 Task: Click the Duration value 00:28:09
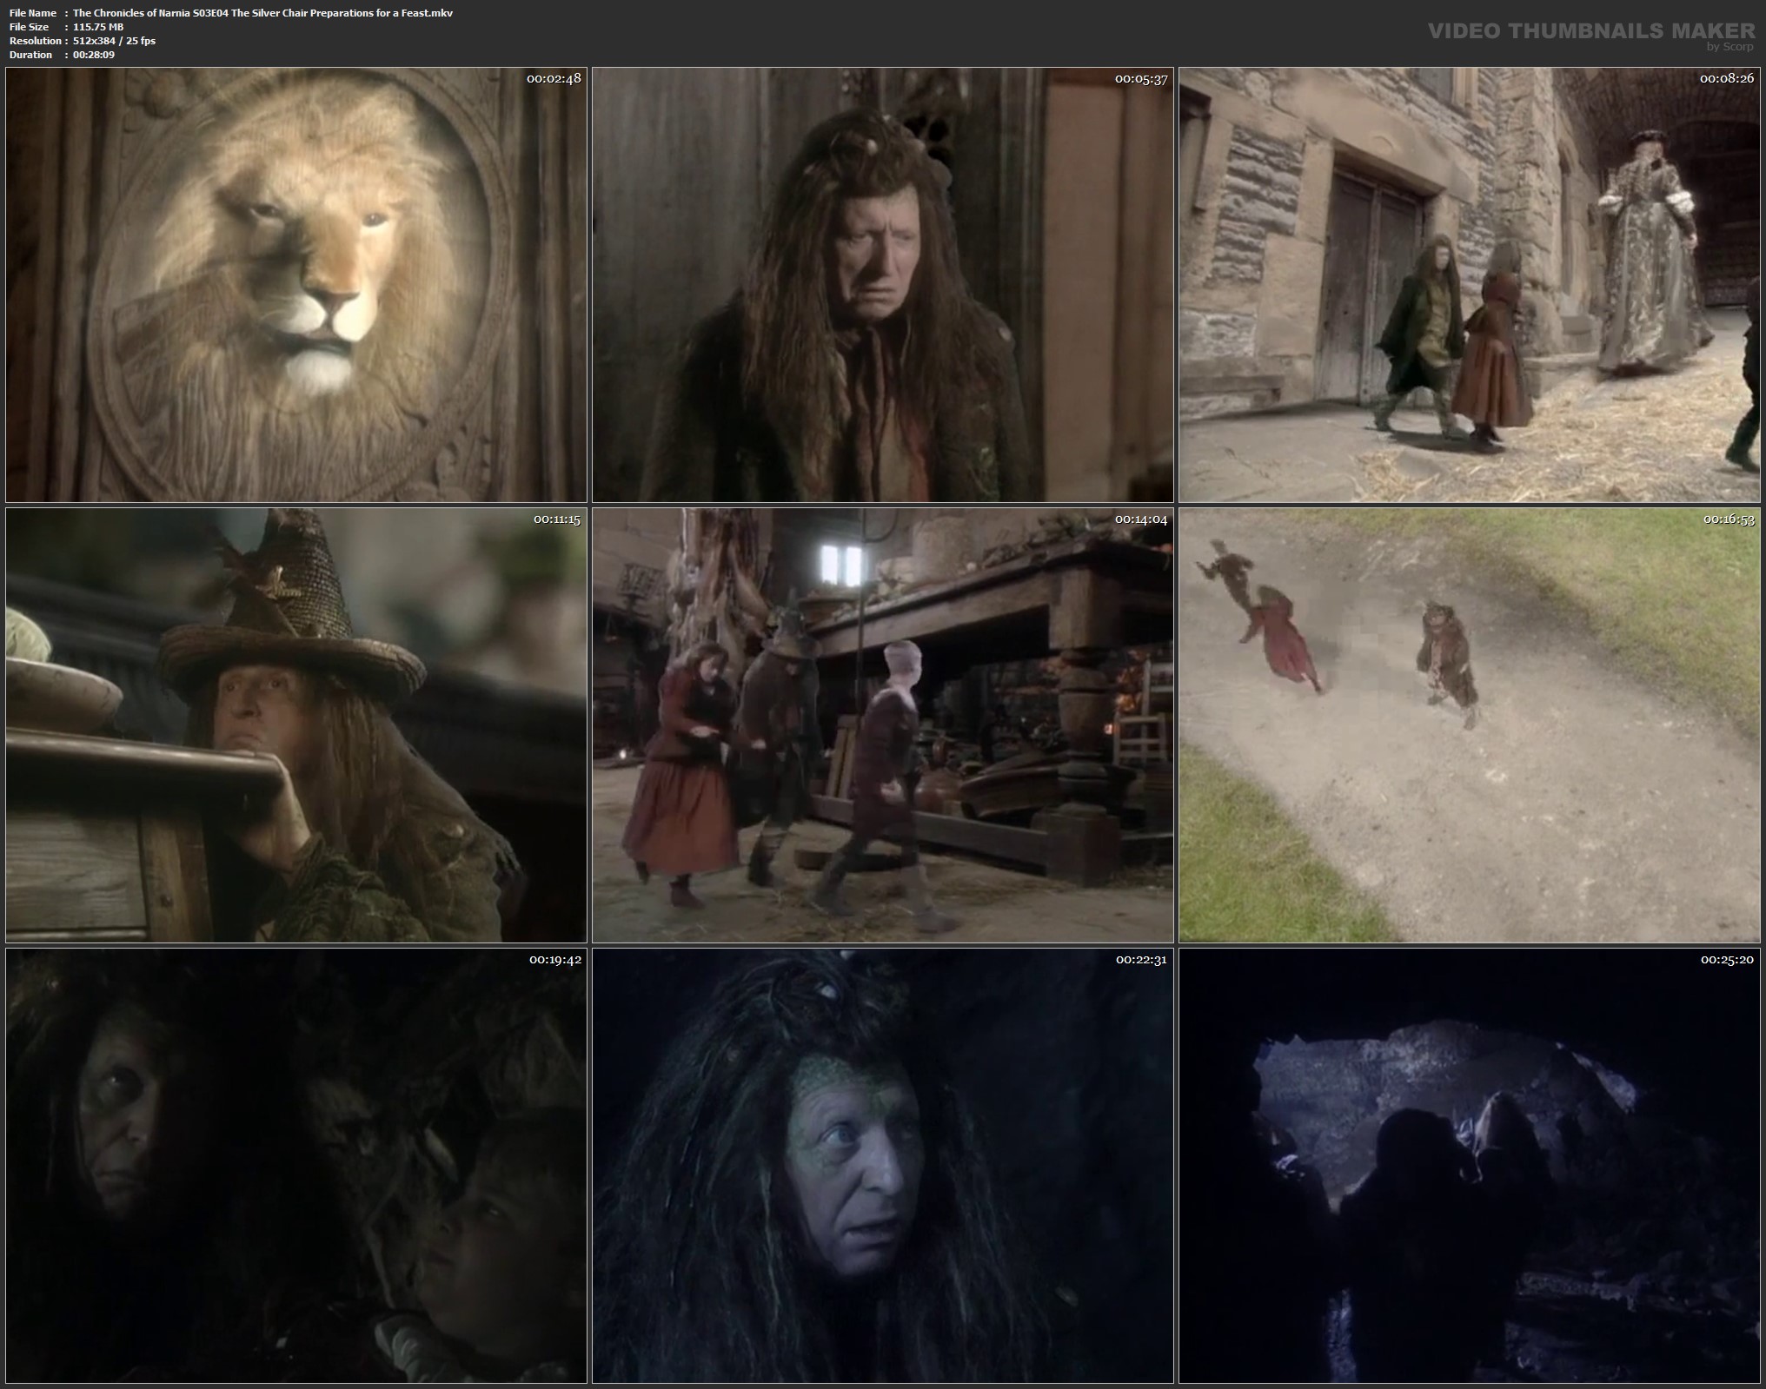(x=94, y=55)
